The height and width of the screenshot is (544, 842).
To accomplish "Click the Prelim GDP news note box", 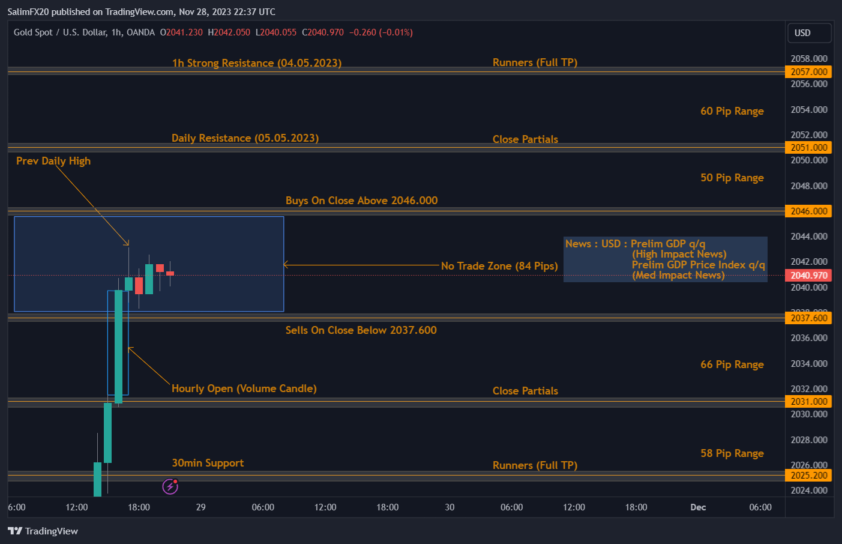I will 665,259.
